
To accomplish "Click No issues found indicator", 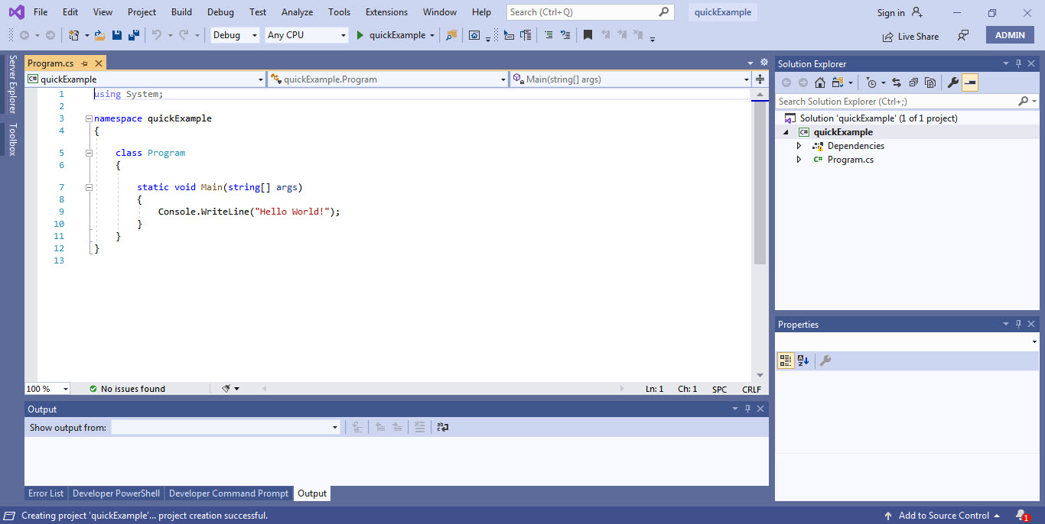I will tap(127, 389).
